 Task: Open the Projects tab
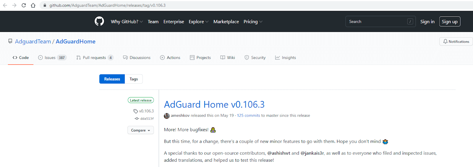(x=200, y=57)
